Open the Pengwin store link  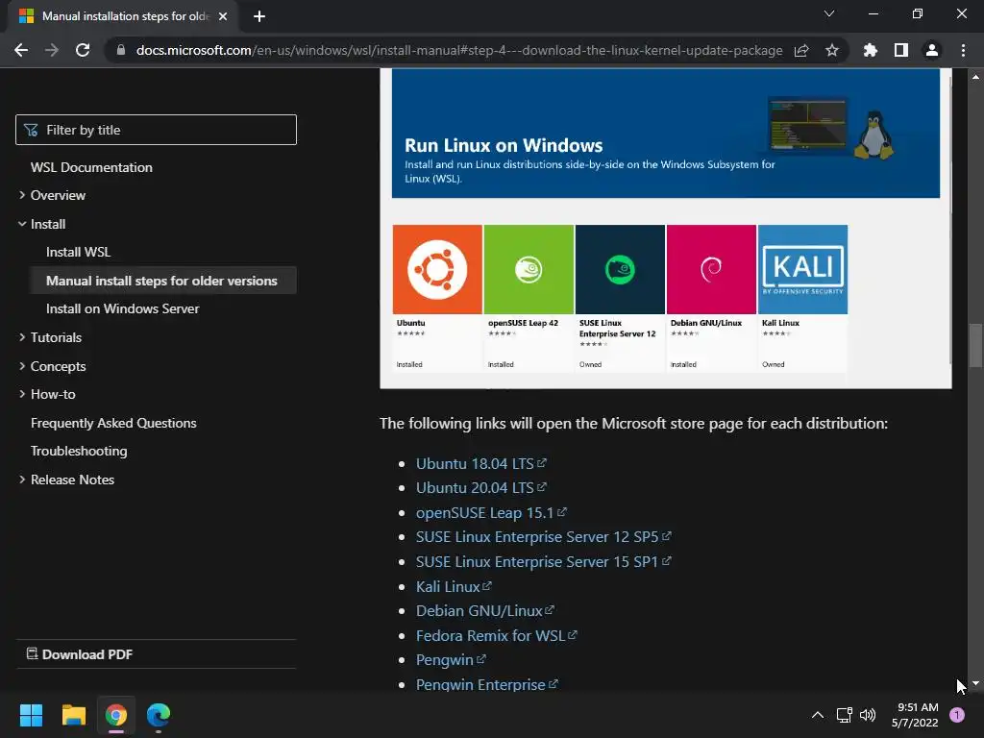tap(451, 660)
